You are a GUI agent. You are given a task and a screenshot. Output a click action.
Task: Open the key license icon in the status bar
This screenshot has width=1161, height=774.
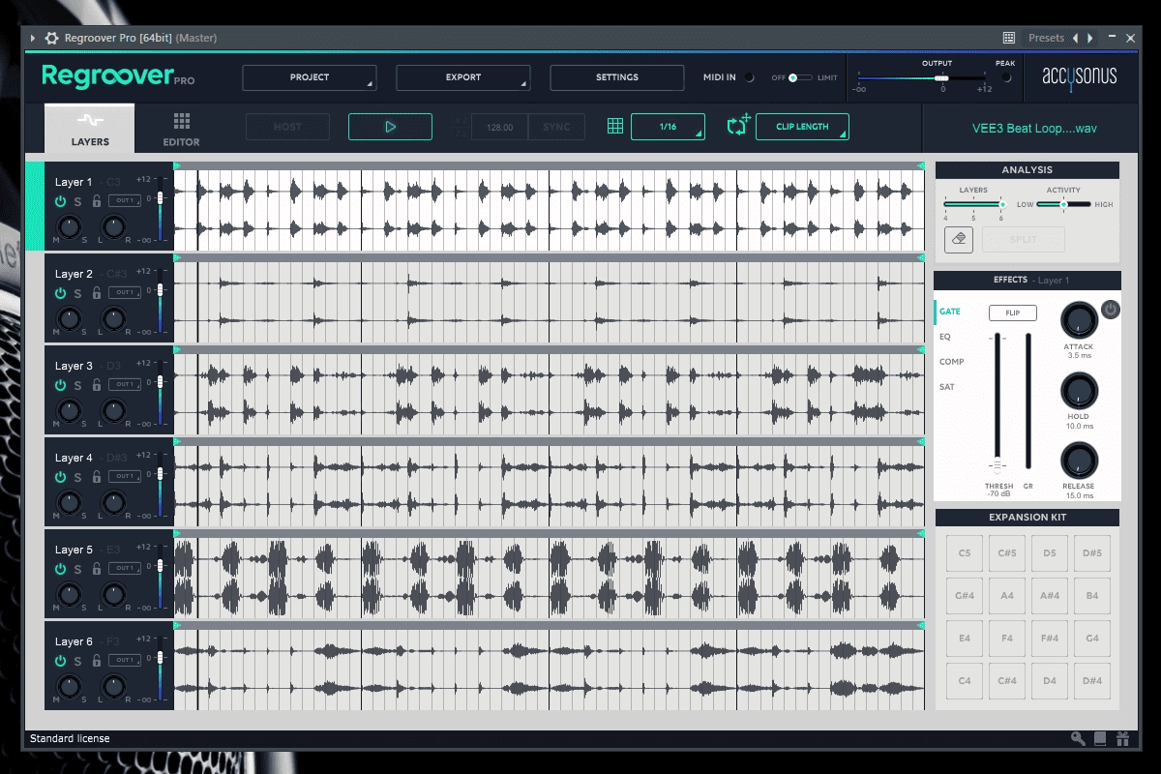(x=1078, y=739)
